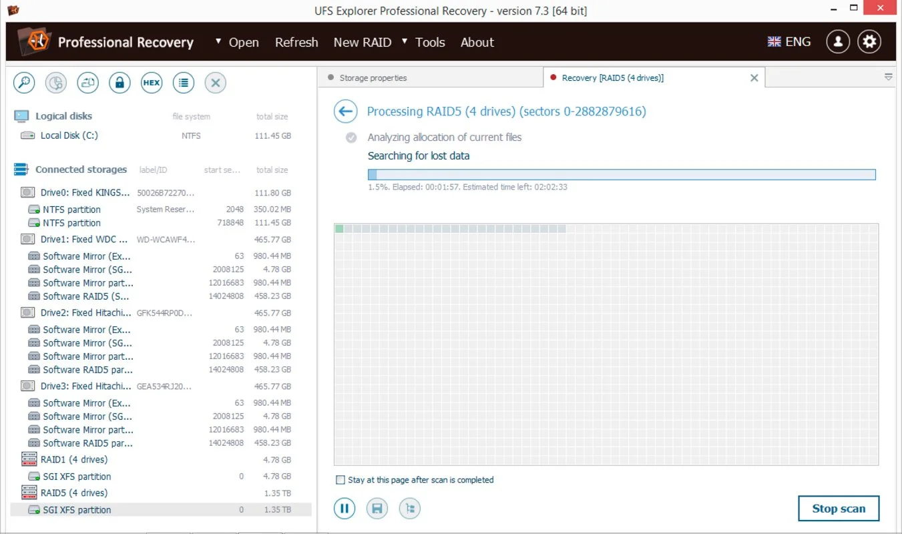Click the Drive0 ID 50026B72270... text
The image size is (902, 534).
(166, 192)
